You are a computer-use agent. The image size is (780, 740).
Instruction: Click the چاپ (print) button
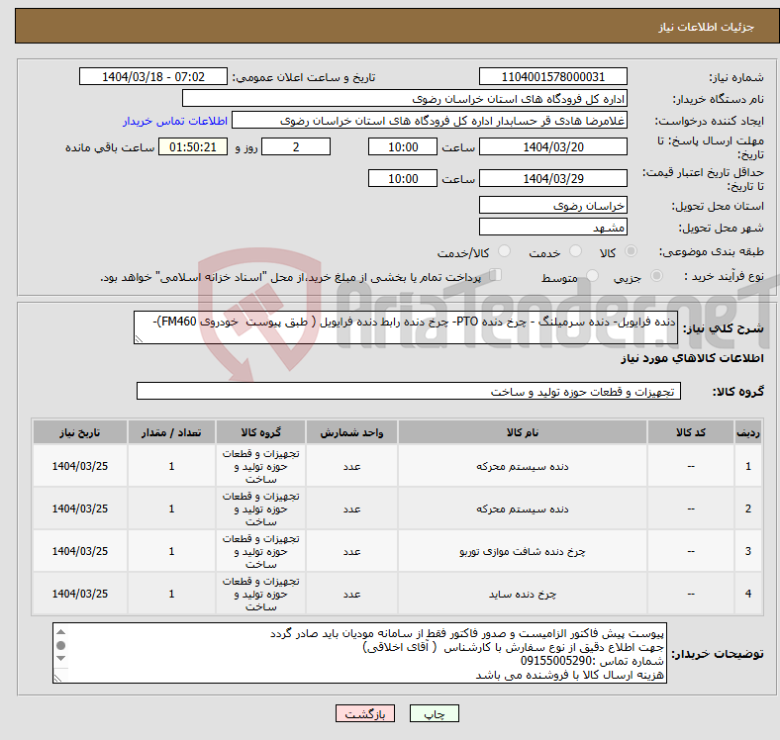[x=434, y=713]
